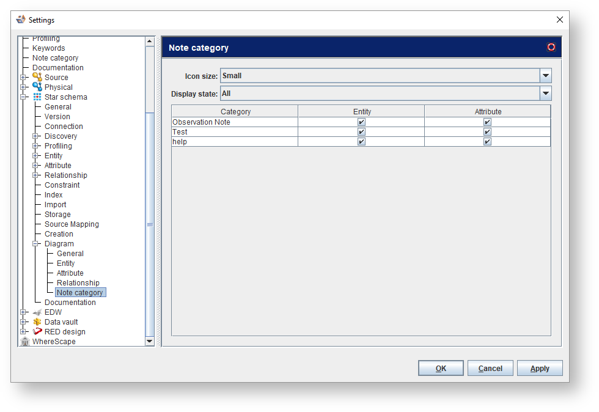Click the Category column header

235,112
